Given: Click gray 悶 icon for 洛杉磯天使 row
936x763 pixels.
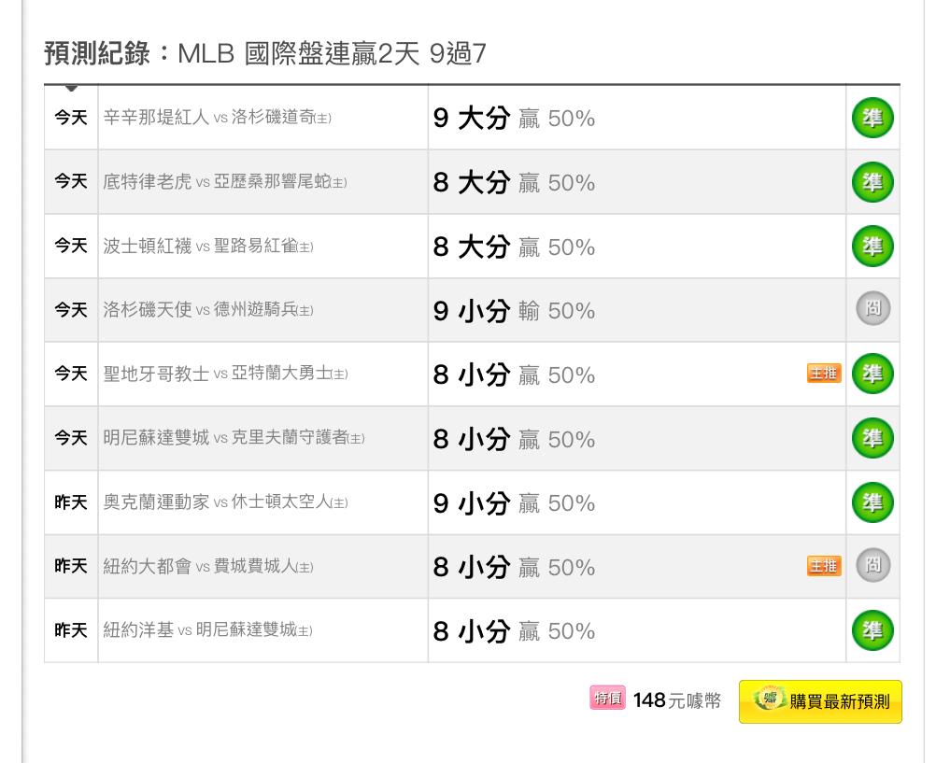Looking at the screenshot, I should [872, 309].
